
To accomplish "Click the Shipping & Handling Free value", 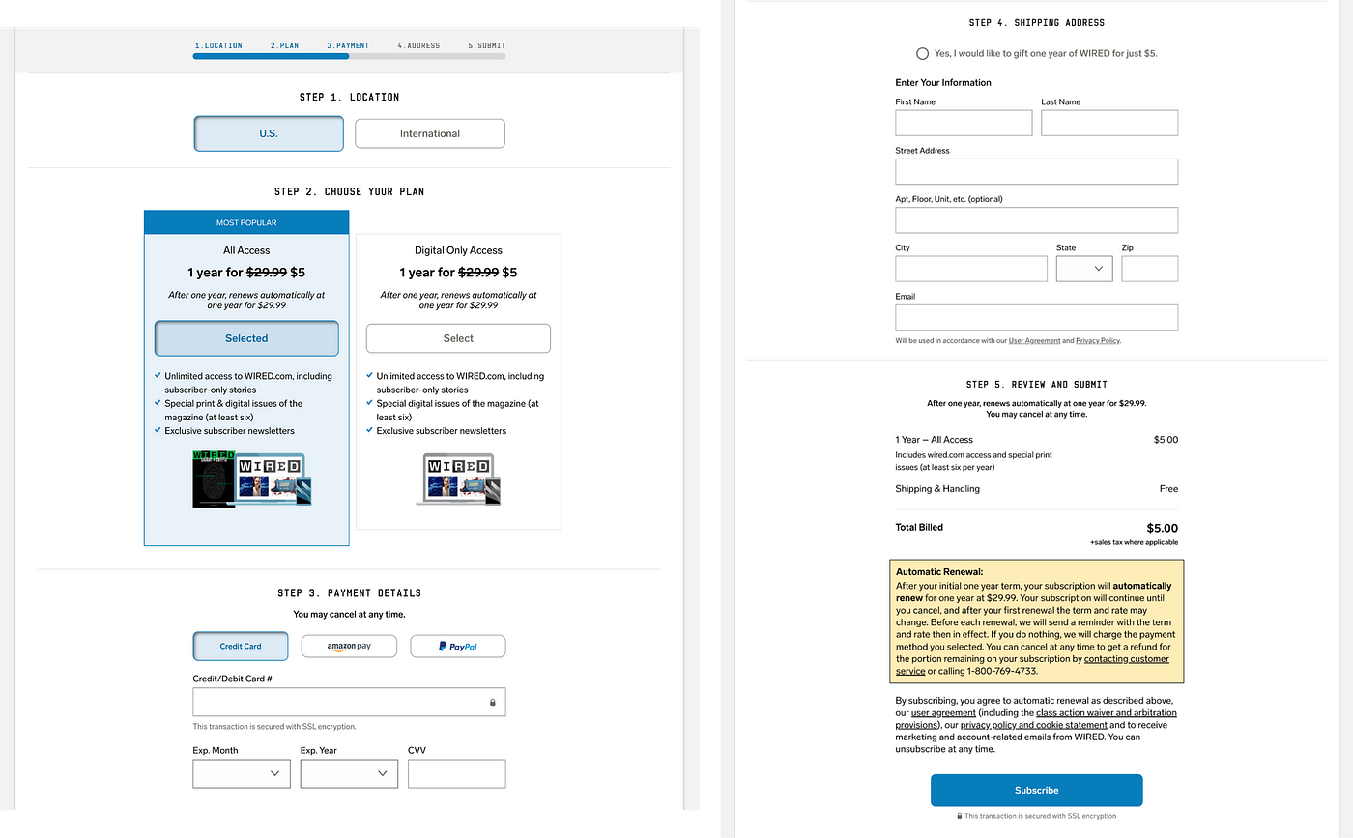I will (1168, 489).
